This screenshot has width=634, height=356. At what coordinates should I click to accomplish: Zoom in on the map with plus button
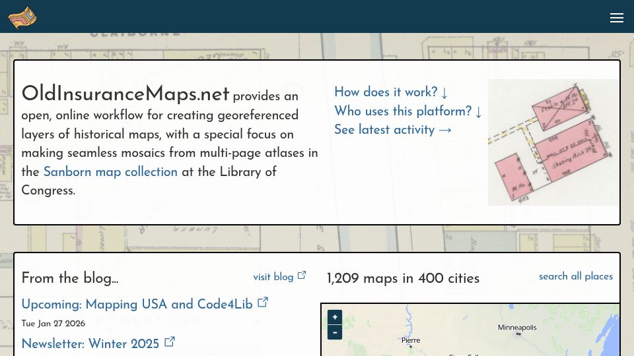tap(335, 317)
